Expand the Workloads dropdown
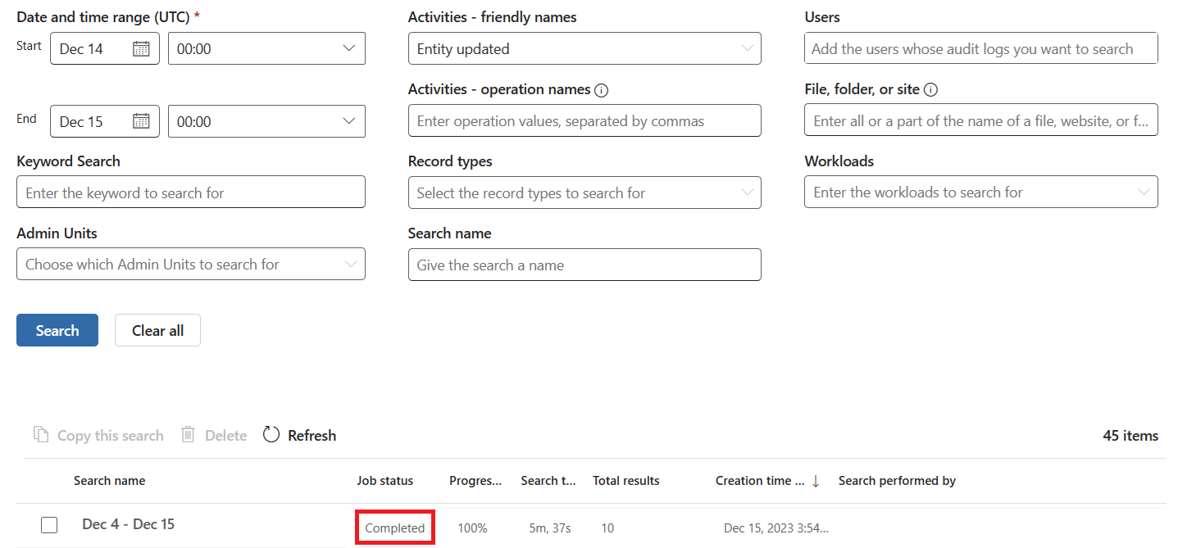Image resolution: width=1196 pixels, height=548 pixels. click(x=1144, y=192)
